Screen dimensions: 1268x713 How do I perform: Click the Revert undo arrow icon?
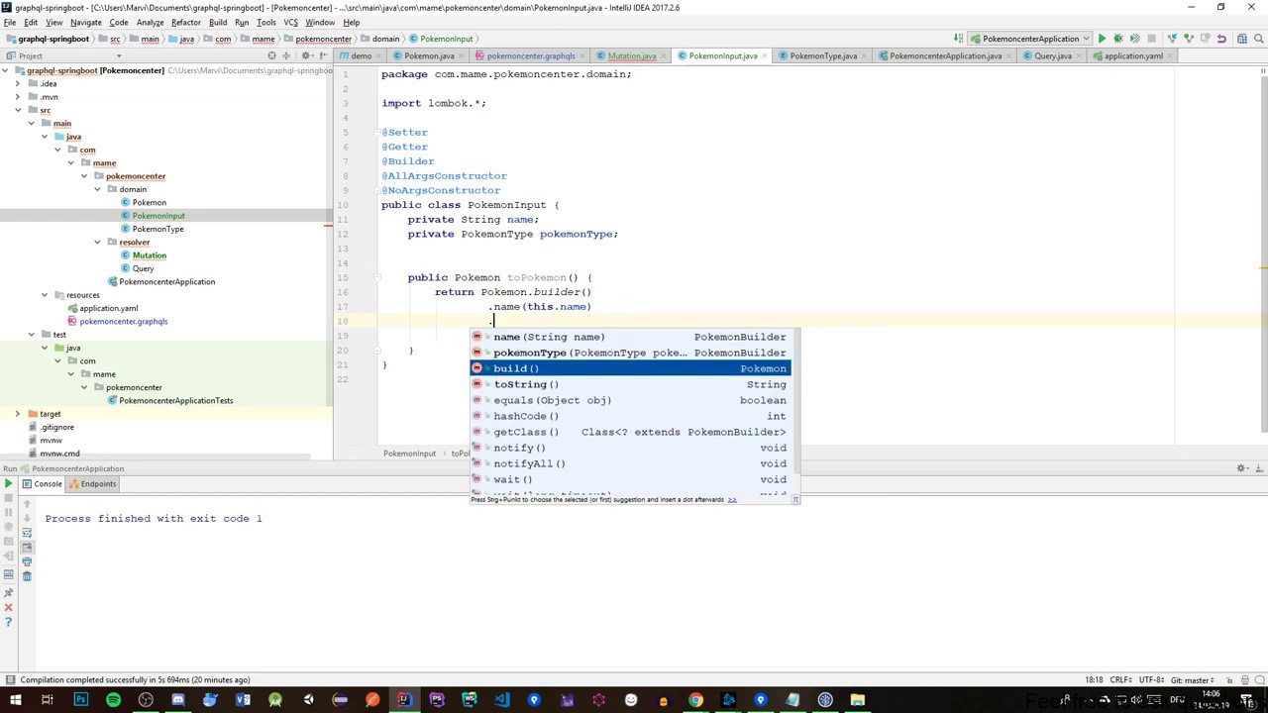1221,39
